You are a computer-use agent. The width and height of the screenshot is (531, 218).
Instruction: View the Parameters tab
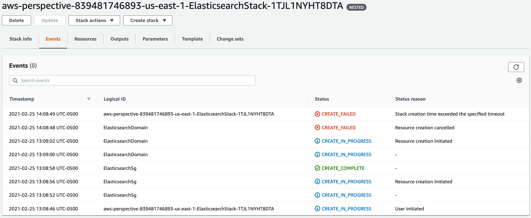[x=155, y=39]
